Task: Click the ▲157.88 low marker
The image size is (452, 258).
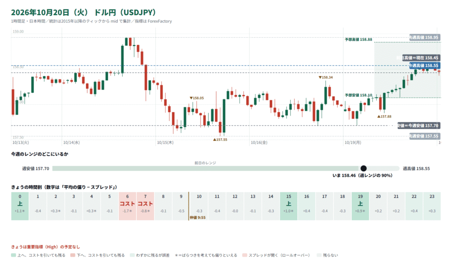Action: (x=384, y=117)
